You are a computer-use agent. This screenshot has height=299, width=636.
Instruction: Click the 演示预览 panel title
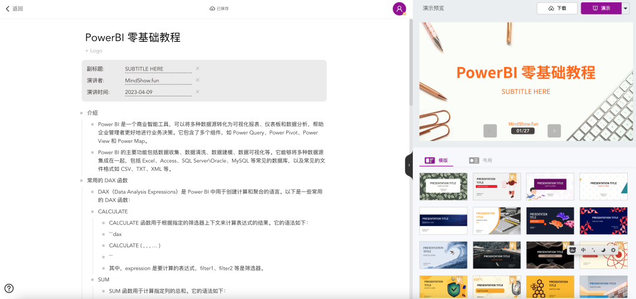(x=433, y=8)
